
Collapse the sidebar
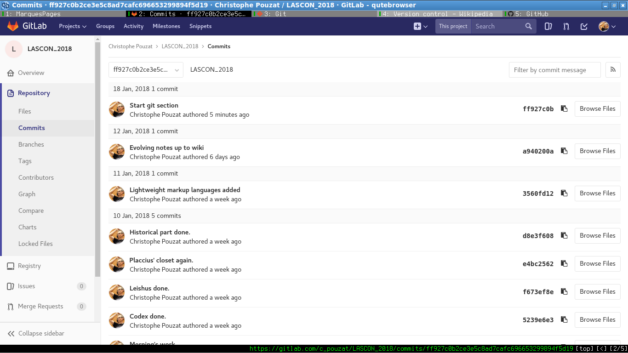point(41,333)
